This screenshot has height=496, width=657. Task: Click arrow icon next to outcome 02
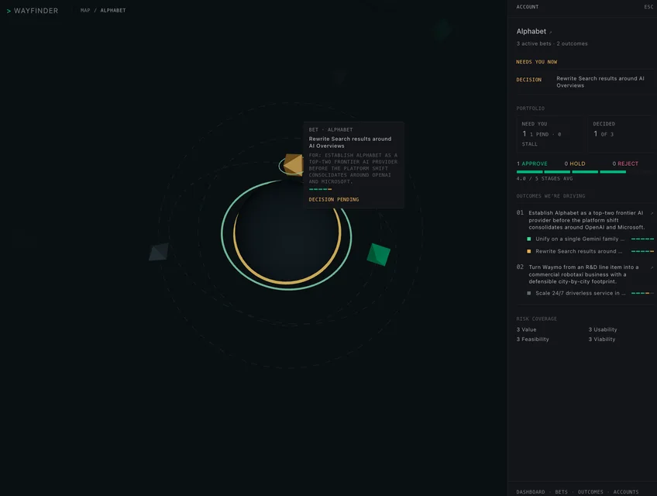(652, 267)
